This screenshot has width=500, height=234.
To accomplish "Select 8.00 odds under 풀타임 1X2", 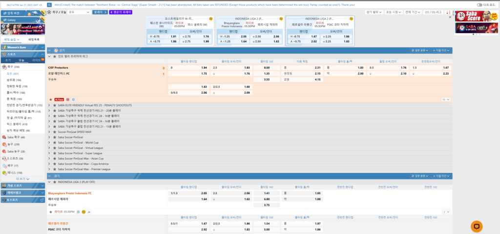I will (x=267, y=68).
